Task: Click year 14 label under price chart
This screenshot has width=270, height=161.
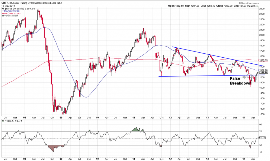Action: (x=244, y=118)
